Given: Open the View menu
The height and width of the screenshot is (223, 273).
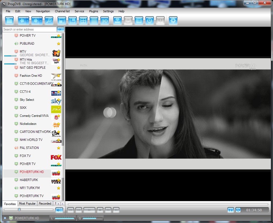Looking at the screenshot, I should click(28, 11).
